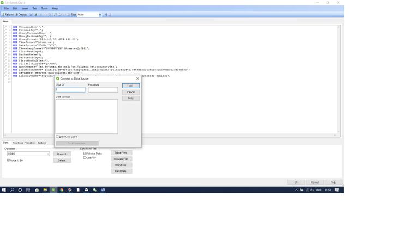This screenshot has height=232, width=413.
Task: Click the Connect button in Database section
Action: 62,154
